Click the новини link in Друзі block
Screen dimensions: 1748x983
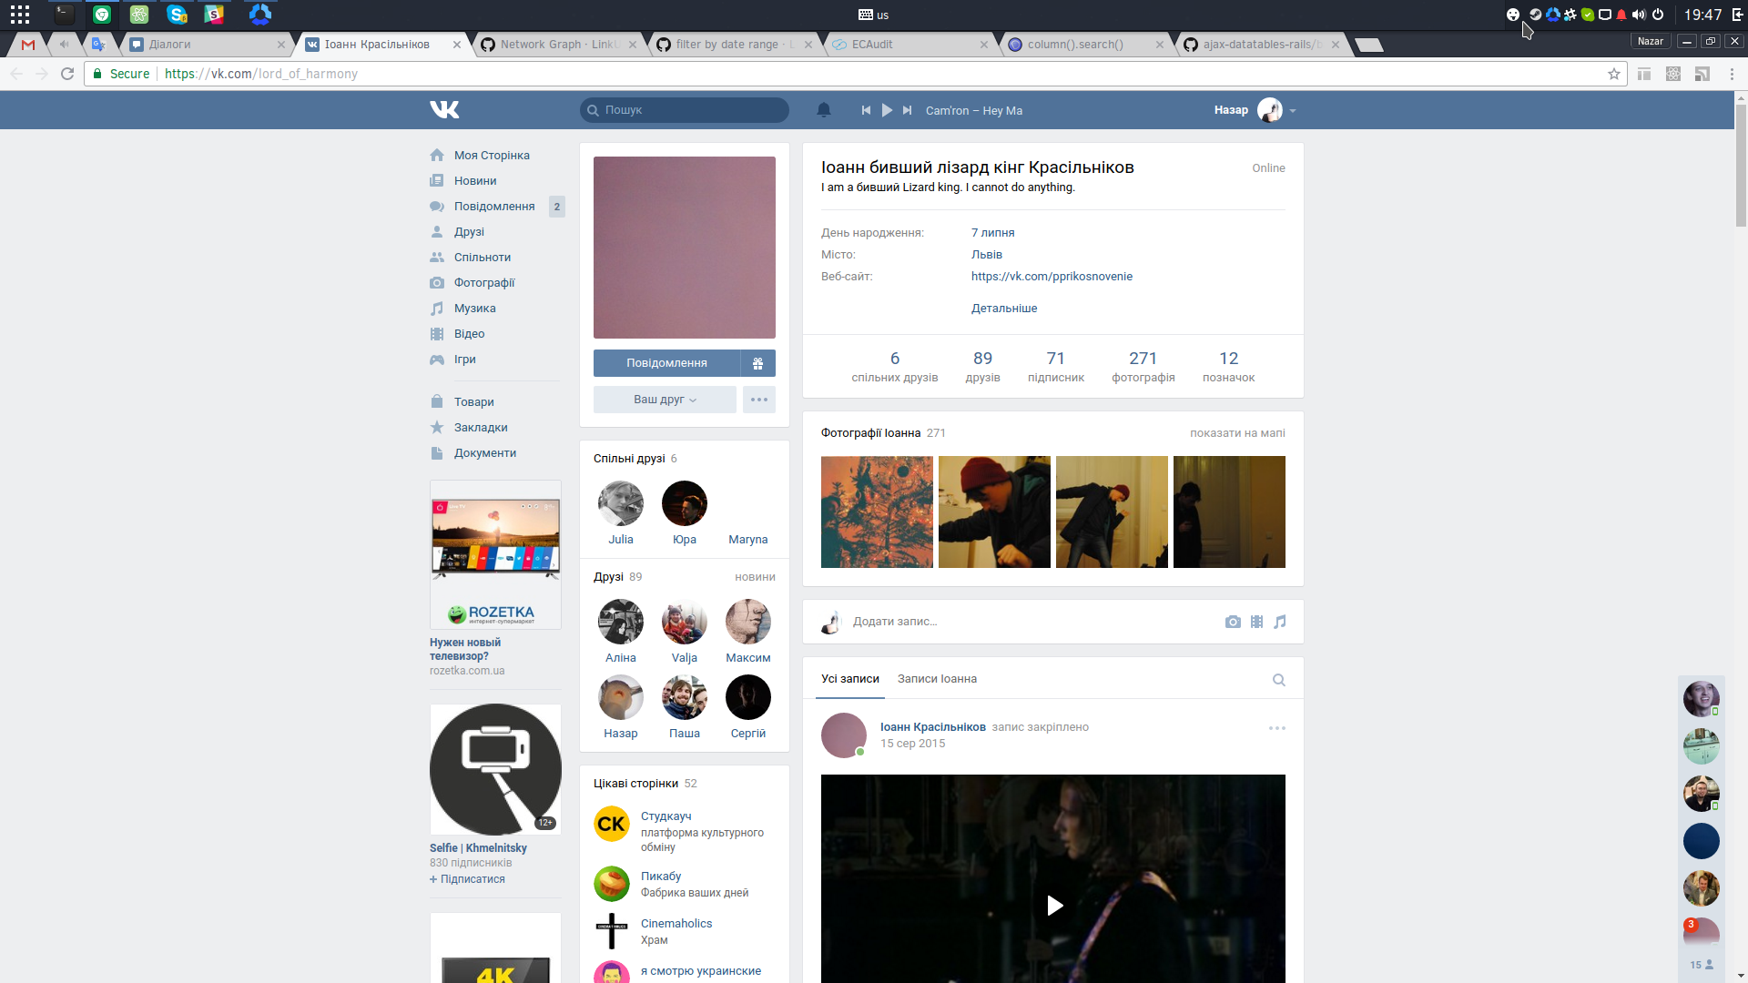click(x=755, y=577)
